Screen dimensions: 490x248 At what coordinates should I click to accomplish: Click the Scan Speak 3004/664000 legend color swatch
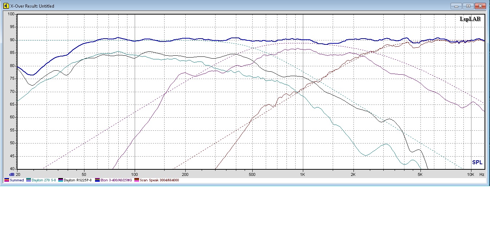coord(137,180)
